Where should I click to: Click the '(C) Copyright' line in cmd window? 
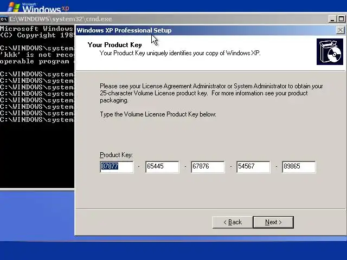coord(37,35)
